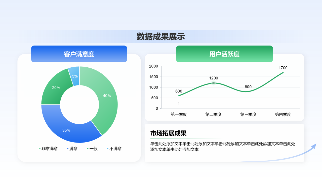Select the 40% donut chart segment
This screenshot has height=181, width=322.
[107, 96]
